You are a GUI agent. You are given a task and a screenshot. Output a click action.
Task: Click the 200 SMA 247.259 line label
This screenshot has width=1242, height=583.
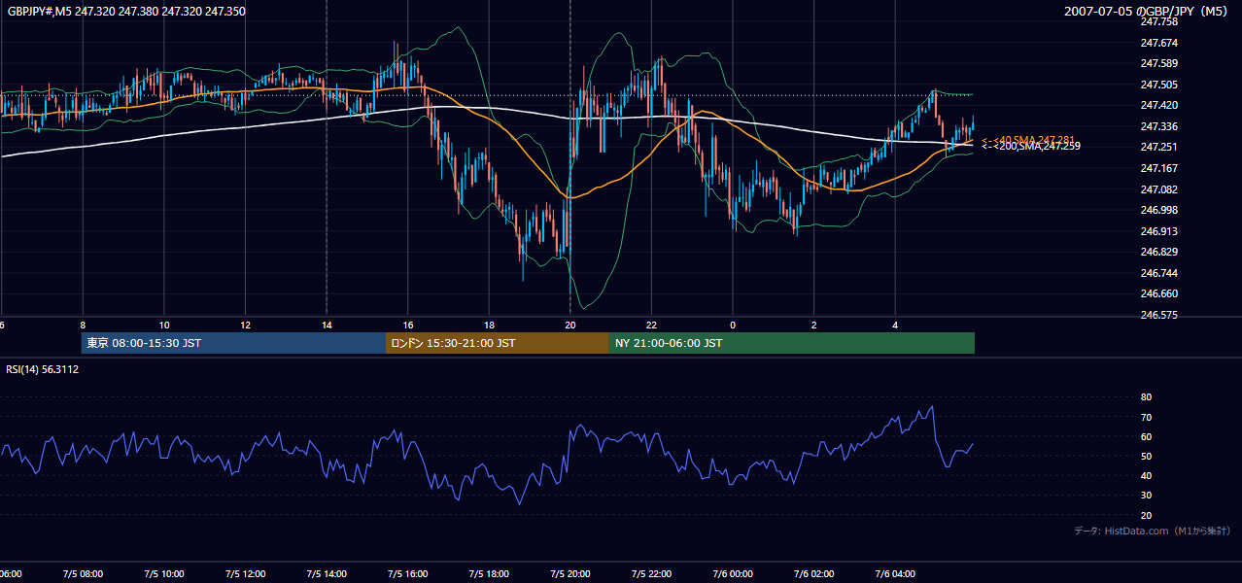tap(1030, 147)
